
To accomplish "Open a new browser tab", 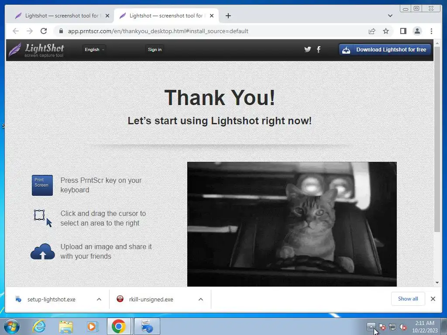I will (228, 16).
